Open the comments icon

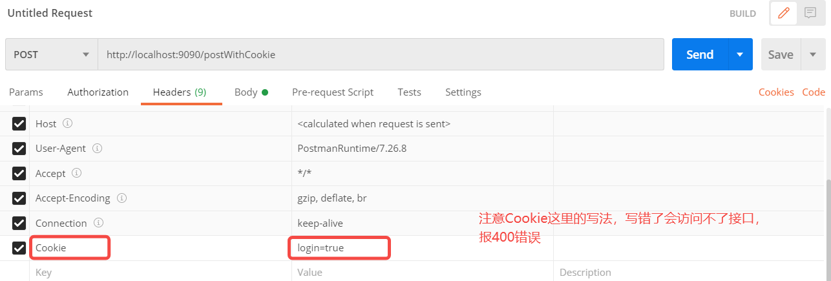tap(810, 13)
